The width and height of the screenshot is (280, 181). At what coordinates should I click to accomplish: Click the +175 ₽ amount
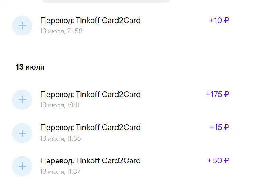(217, 94)
